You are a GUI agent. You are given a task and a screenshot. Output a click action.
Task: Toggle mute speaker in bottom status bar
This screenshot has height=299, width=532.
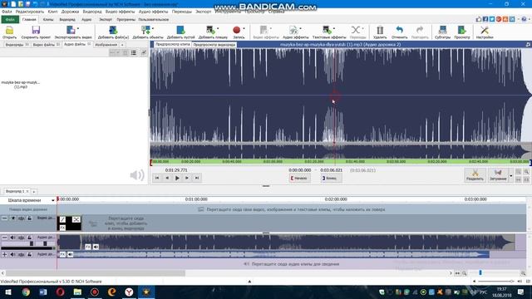pos(520,282)
